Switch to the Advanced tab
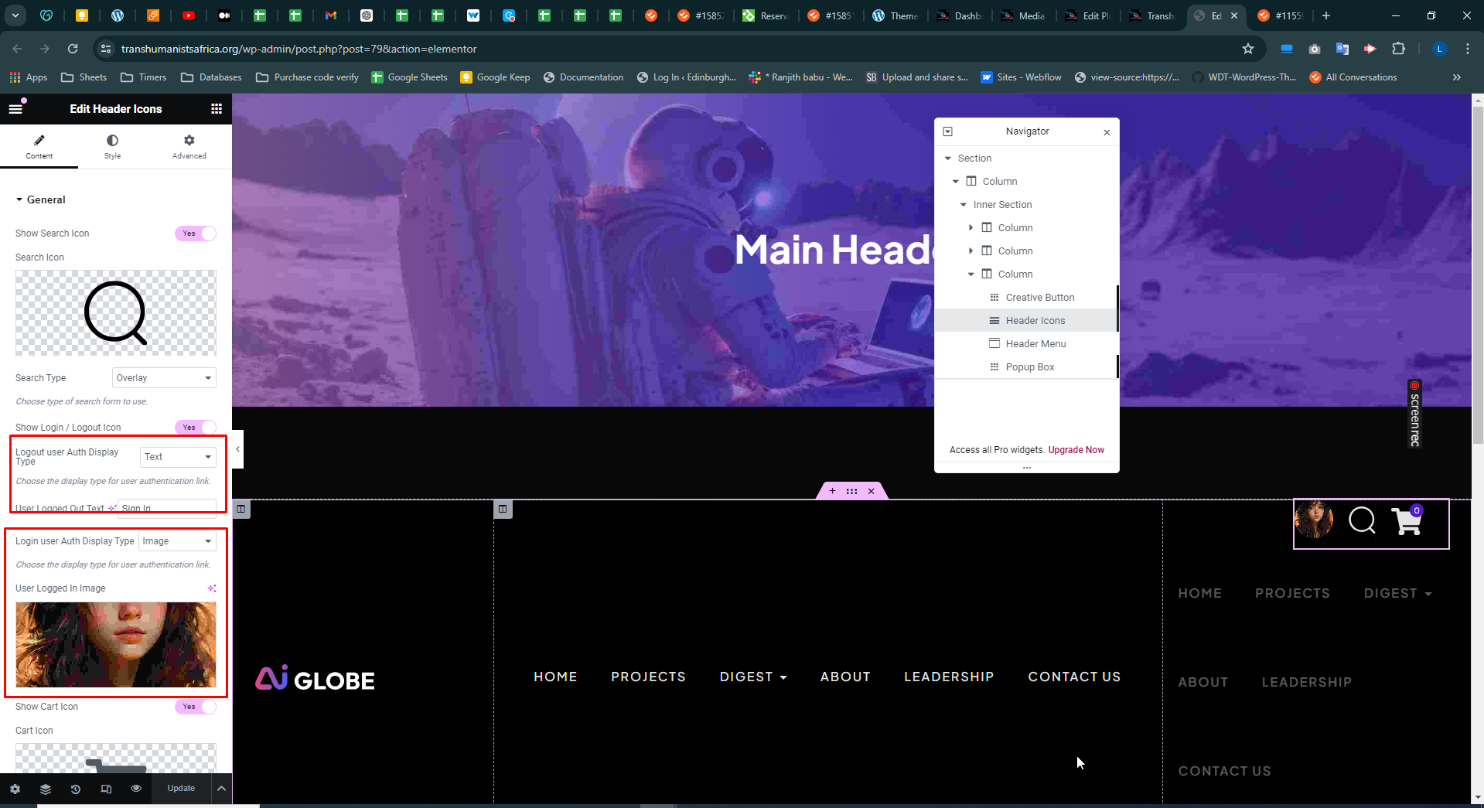This screenshot has width=1484, height=808. pyautogui.click(x=189, y=146)
